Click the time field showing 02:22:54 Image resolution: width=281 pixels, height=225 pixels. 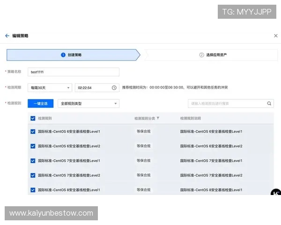97,88
